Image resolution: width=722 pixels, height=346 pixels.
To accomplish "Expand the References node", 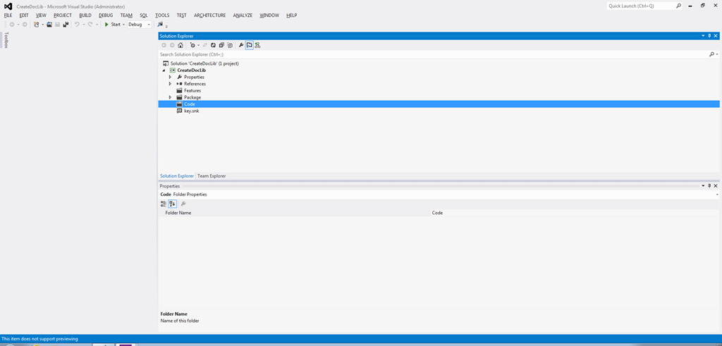I will tap(170, 84).
